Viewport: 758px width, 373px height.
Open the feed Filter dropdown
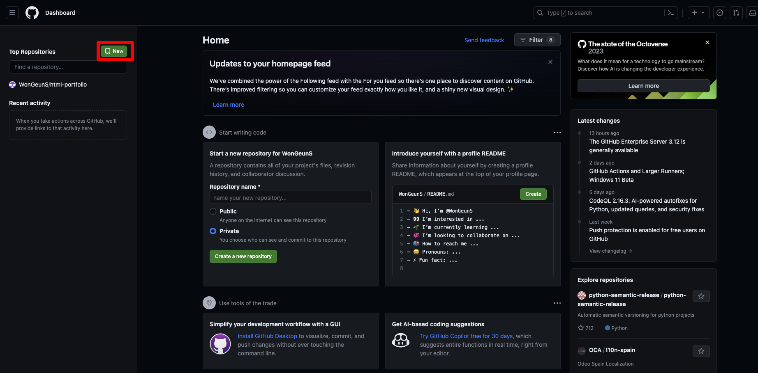tap(537, 40)
